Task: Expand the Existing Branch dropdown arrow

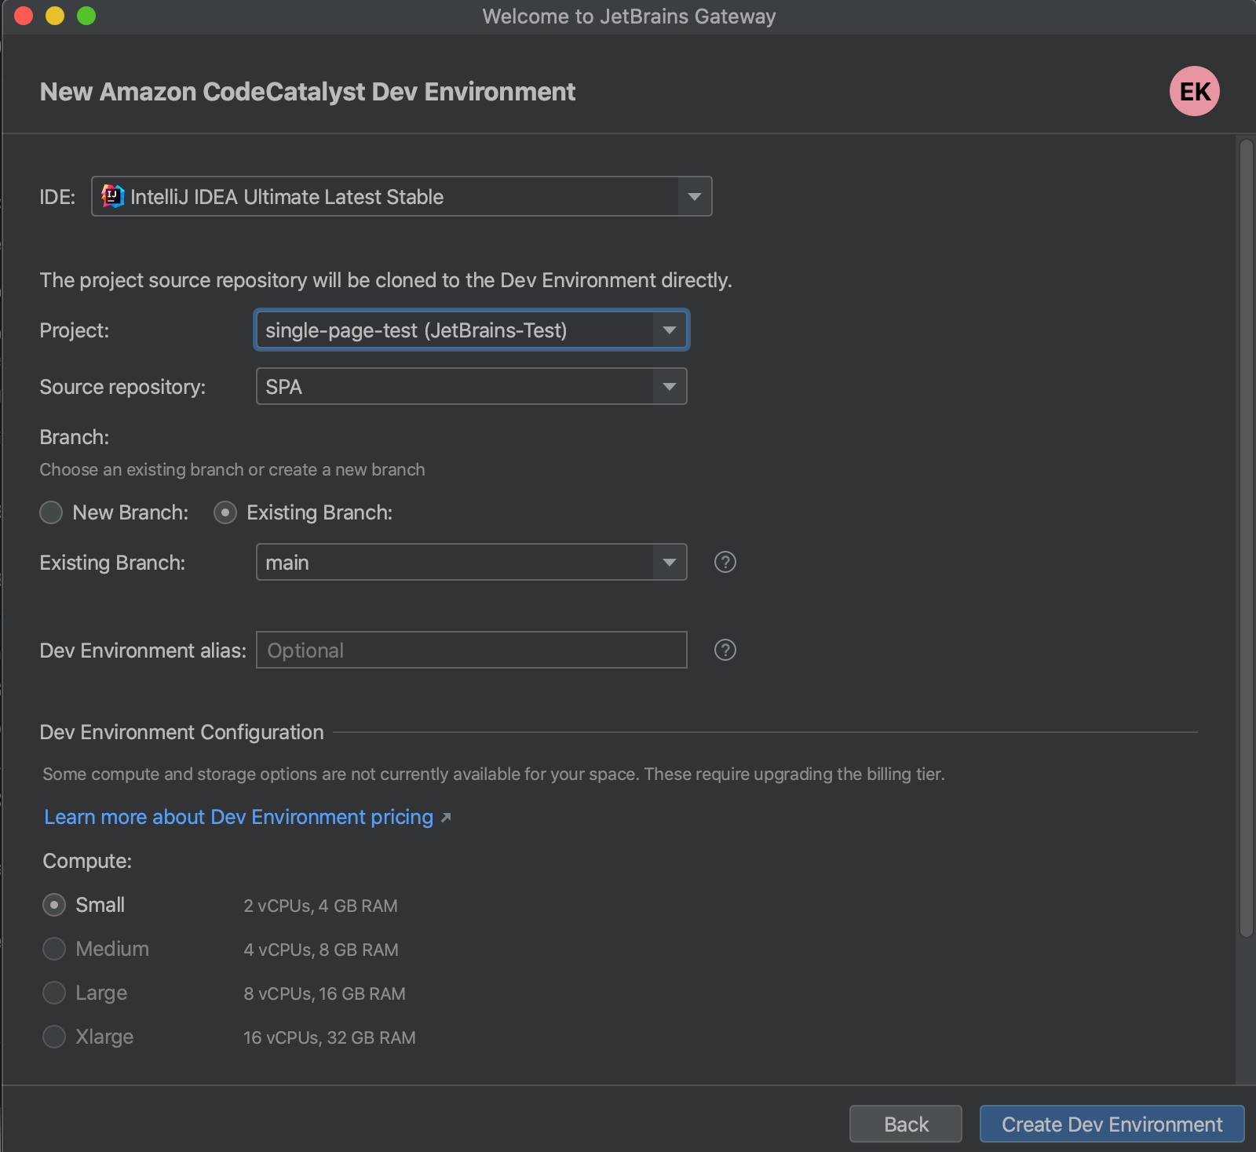Action: (669, 562)
